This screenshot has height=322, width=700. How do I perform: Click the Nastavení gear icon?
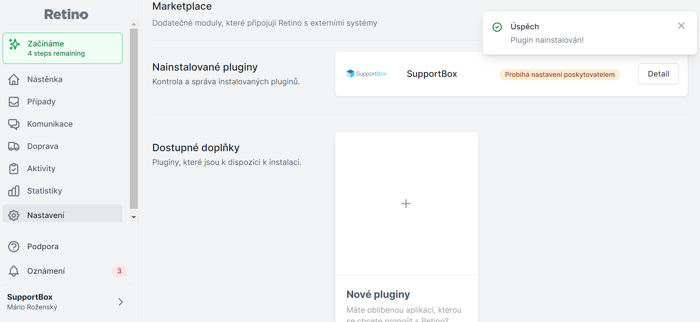click(14, 215)
